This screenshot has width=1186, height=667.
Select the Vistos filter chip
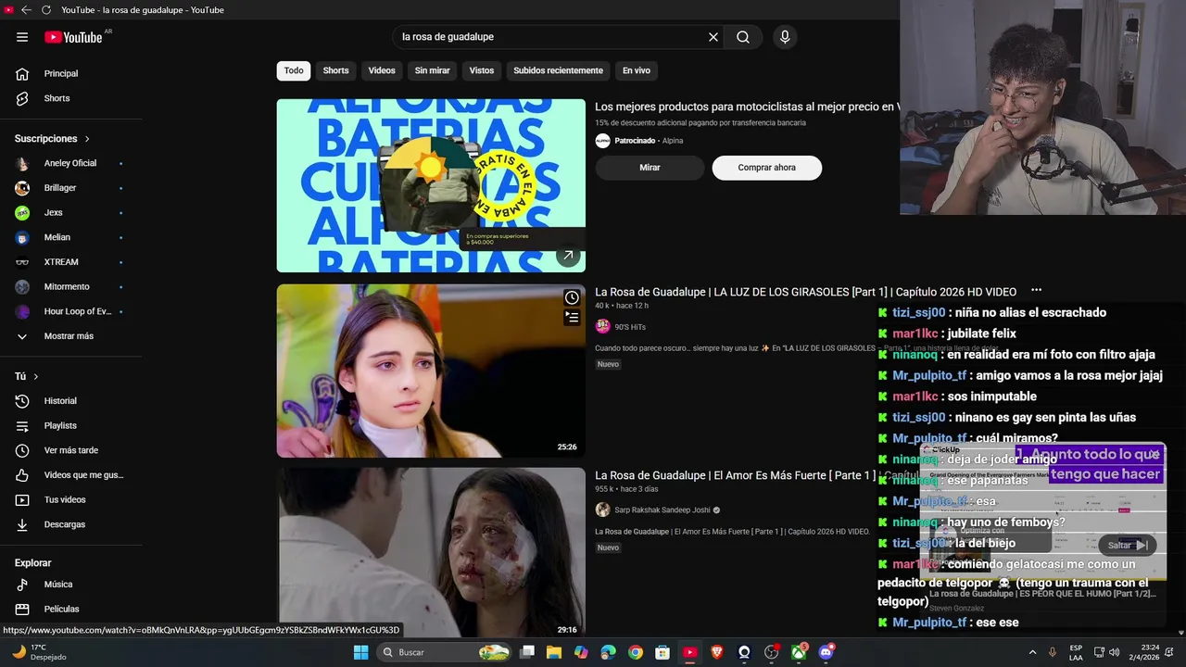(x=482, y=70)
